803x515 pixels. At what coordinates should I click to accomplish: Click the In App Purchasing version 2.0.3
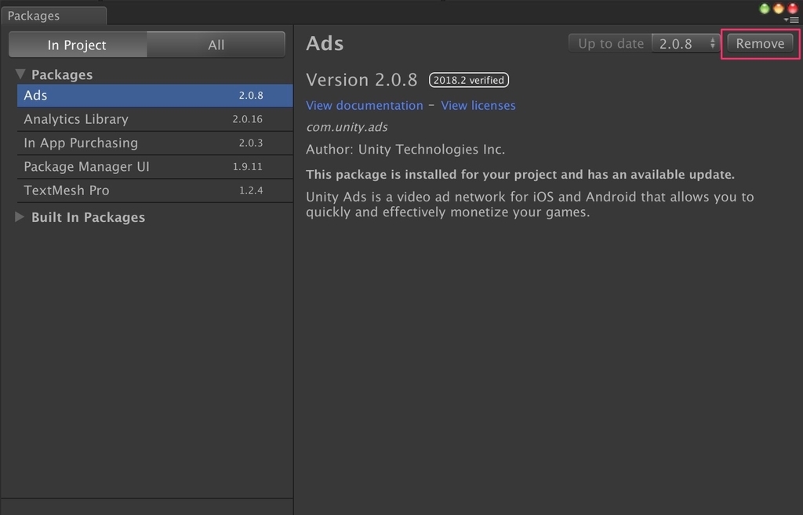coord(251,143)
